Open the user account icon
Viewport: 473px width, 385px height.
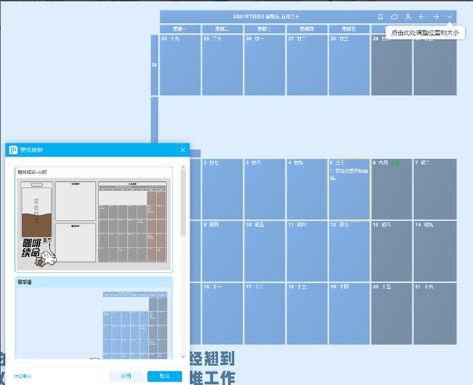(408, 17)
